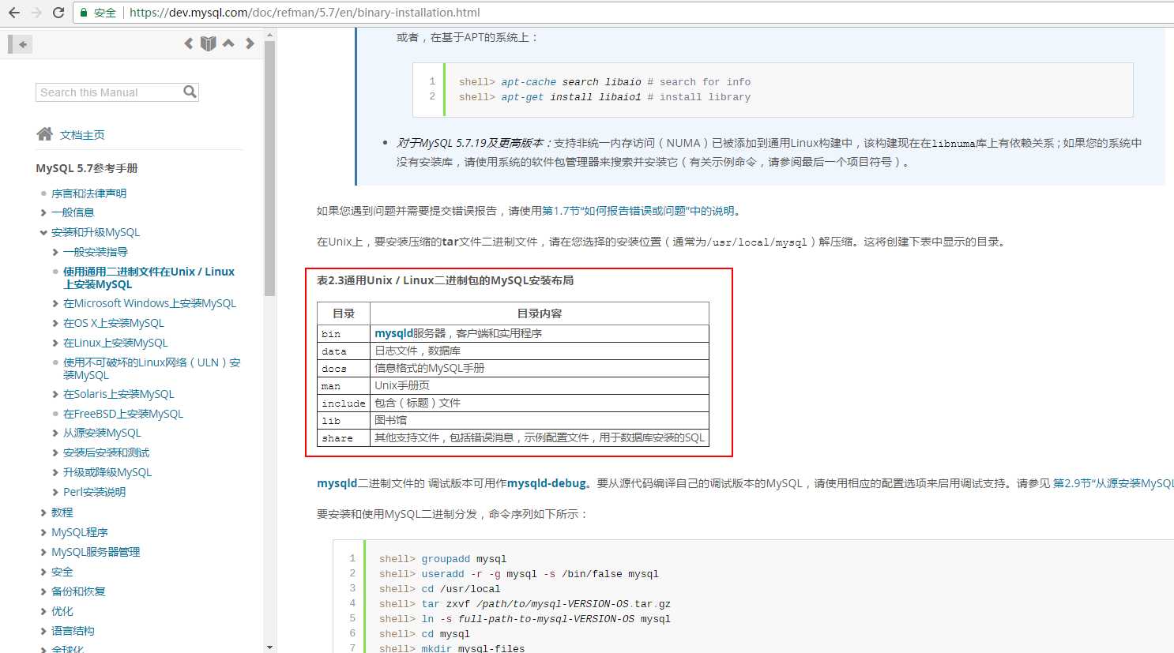Image resolution: width=1174 pixels, height=653 pixels.
Task: Click the man table cell
Action: (x=344, y=385)
